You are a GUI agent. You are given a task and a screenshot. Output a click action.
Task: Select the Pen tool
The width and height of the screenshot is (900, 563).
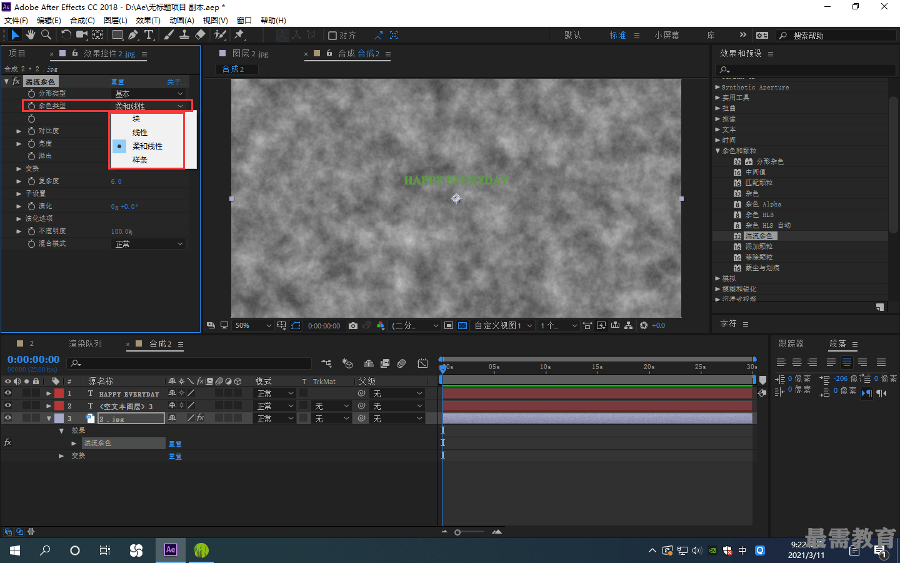click(133, 35)
